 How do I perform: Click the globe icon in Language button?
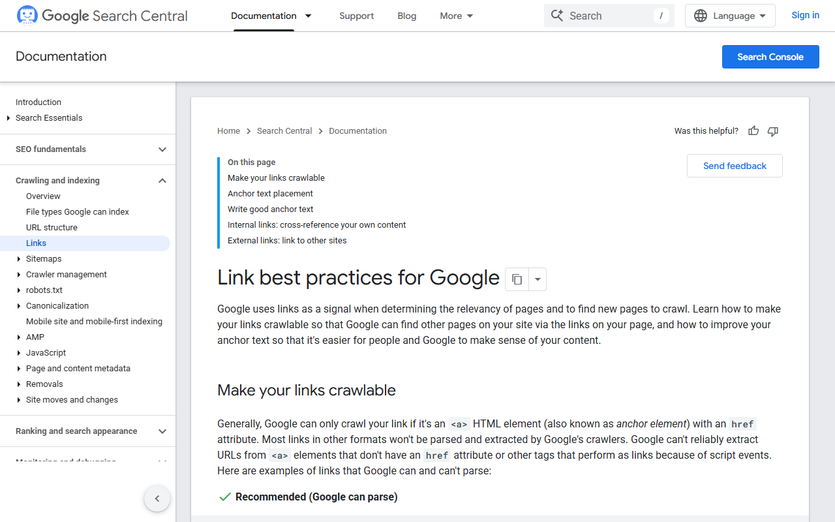701,16
